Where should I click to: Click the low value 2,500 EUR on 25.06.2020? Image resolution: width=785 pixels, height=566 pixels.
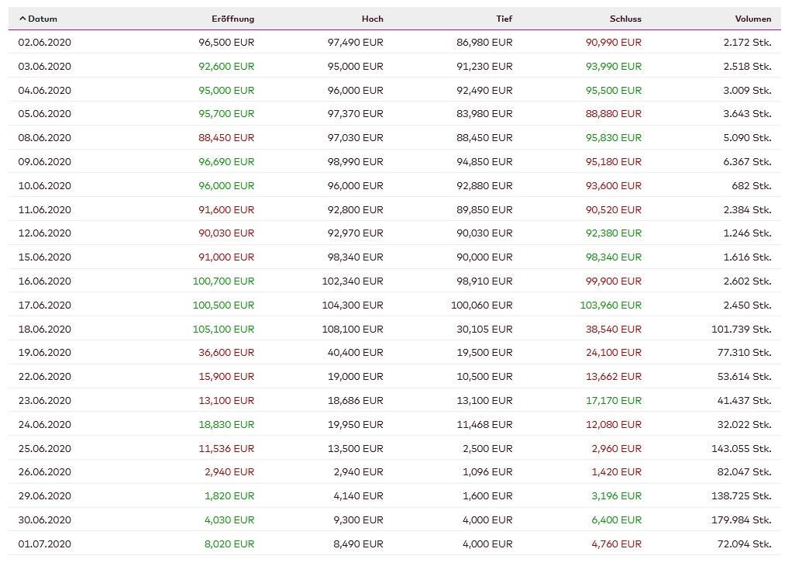[x=489, y=448]
